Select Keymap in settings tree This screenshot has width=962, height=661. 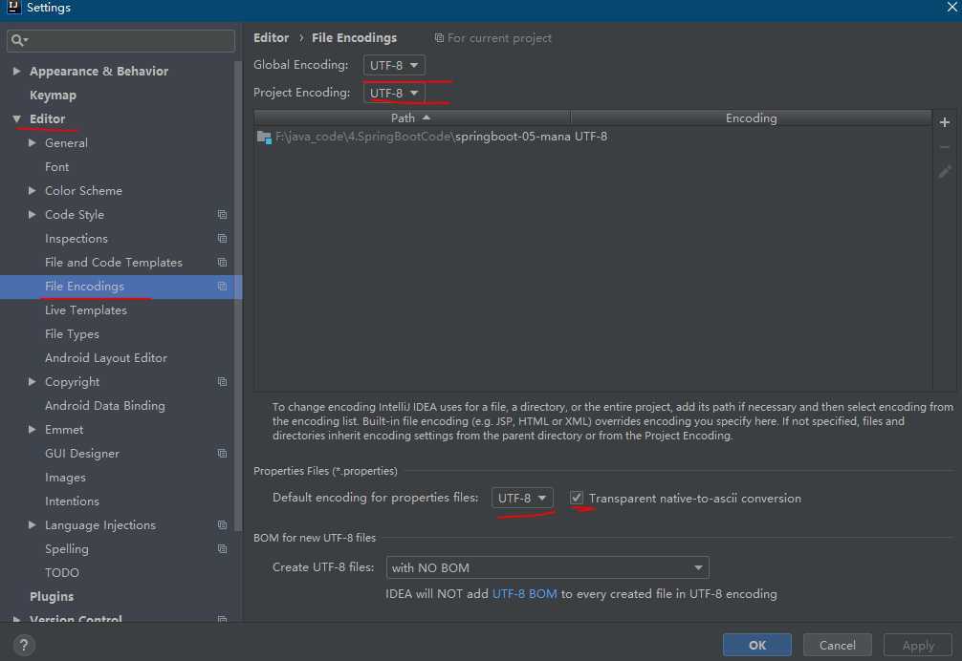53,95
